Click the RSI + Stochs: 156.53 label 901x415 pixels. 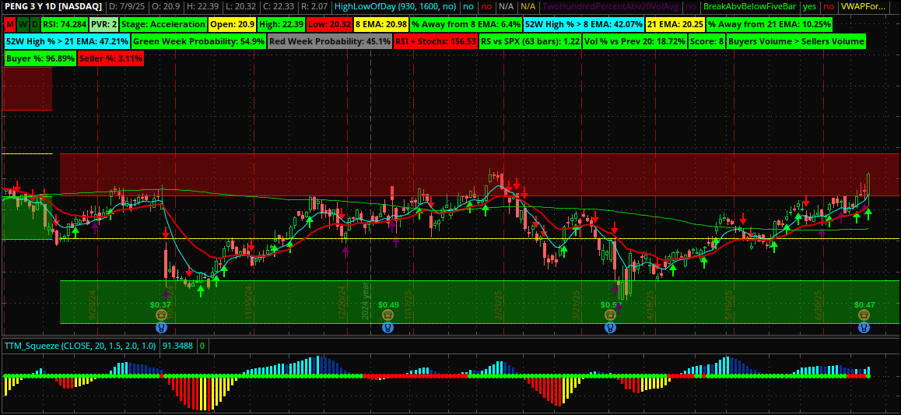click(x=436, y=41)
